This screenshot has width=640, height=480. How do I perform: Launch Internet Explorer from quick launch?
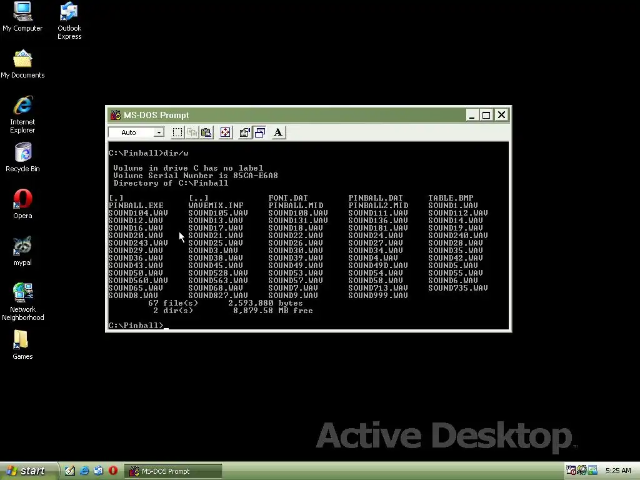point(84,471)
